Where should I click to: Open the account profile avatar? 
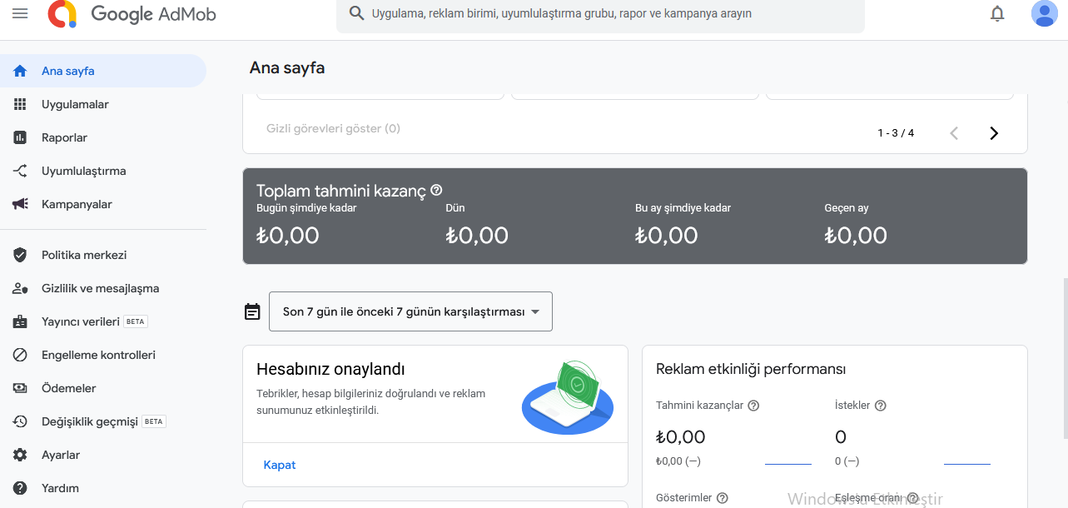tap(1044, 13)
